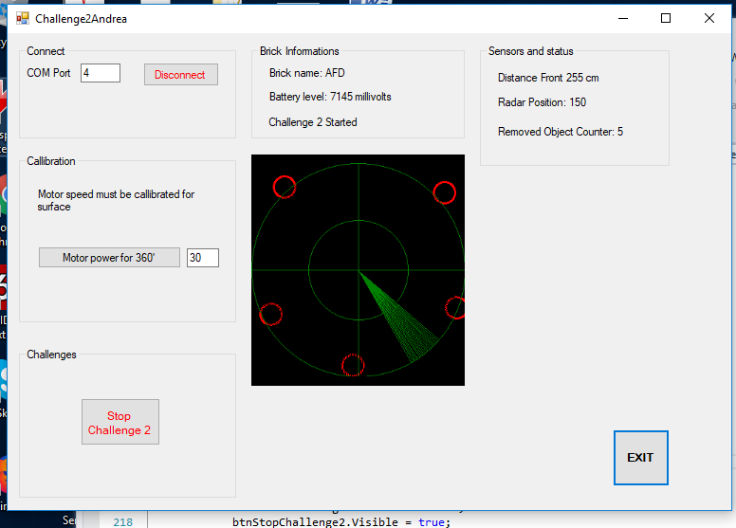Stop Challenge 2 with the red-text button
This screenshot has height=528, width=736.
(x=120, y=423)
